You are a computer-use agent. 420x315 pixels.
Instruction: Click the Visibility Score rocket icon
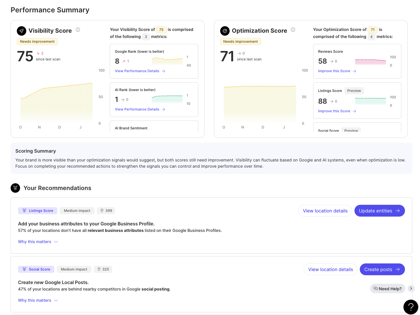pos(22,31)
